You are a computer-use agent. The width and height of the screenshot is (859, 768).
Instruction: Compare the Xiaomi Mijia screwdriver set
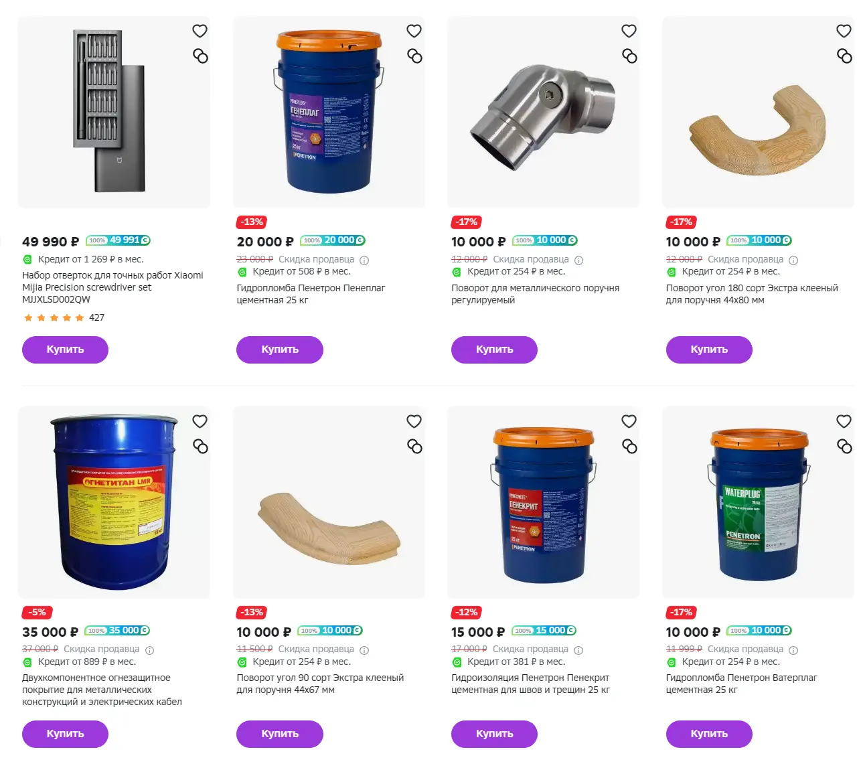point(200,56)
